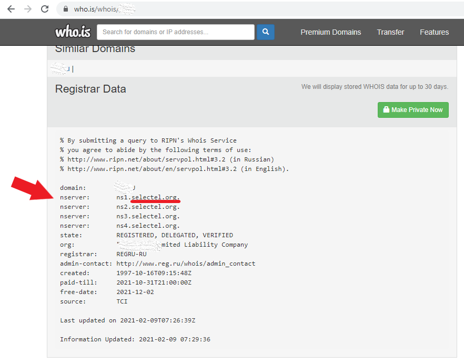Click registrar value REGRU-RU

(x=132, y=254)
